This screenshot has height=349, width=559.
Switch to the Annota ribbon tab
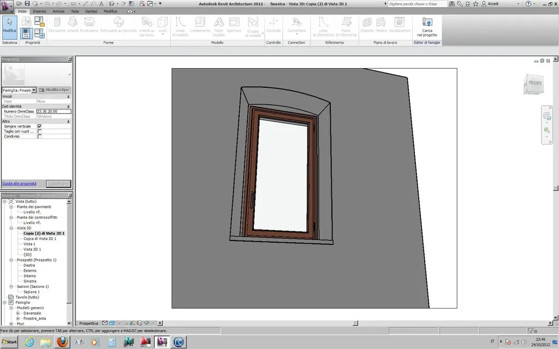tap(58, 11)
